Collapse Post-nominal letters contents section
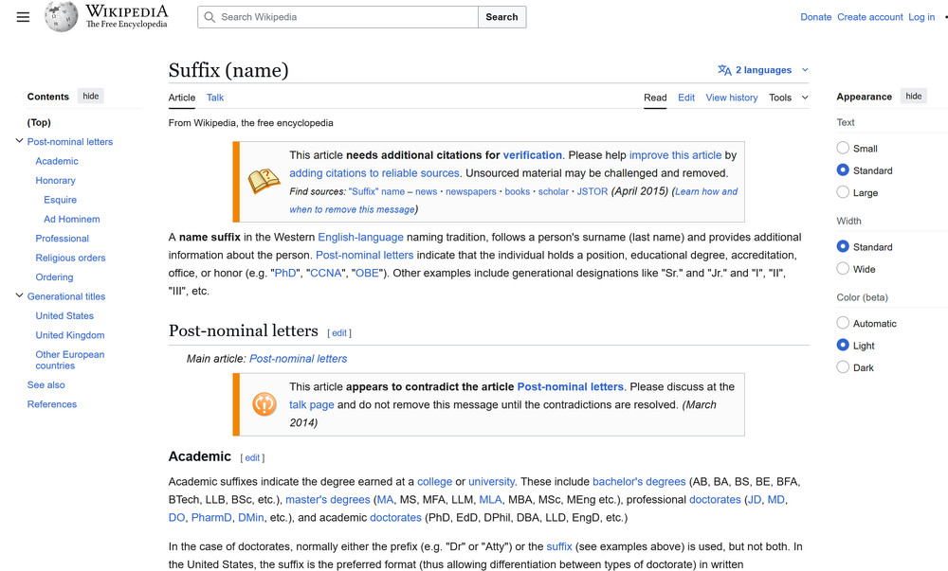The height and width of the screenshot is (571, 948). (19, 142)
